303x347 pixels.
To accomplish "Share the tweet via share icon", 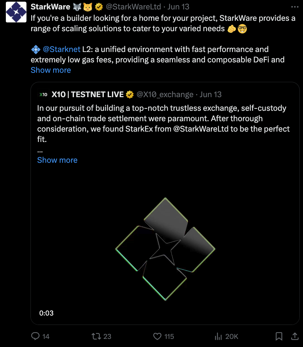I will tap(295, 336).
